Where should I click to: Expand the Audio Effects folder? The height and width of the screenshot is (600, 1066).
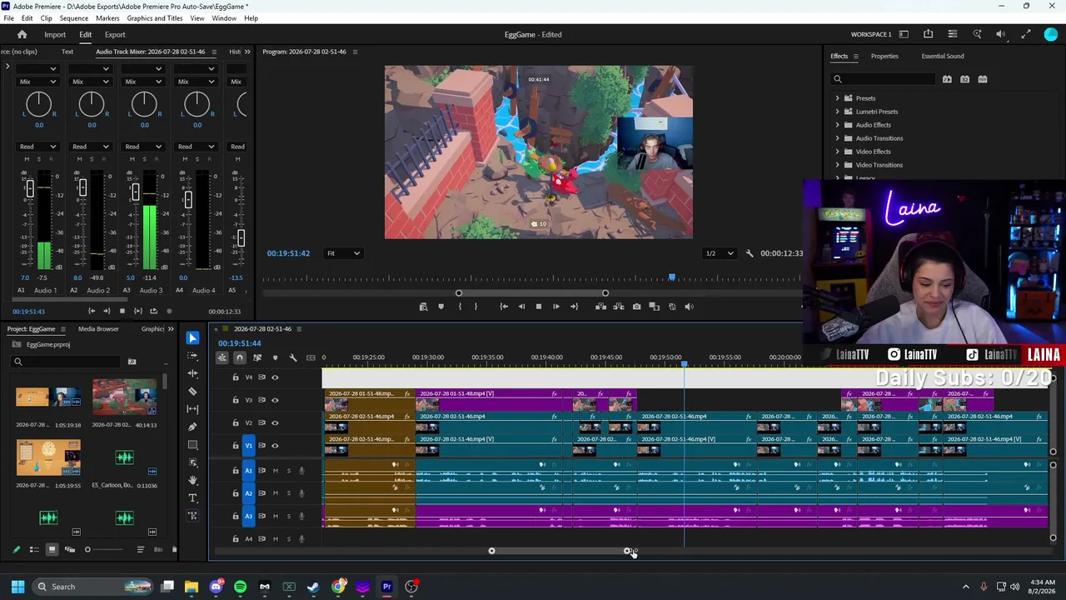tap(838, 125)
